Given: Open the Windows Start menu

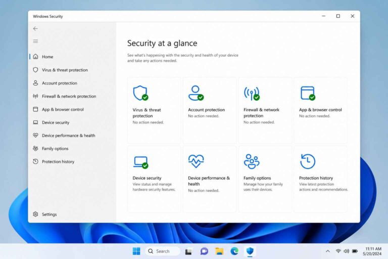Looking at the screenshot, I should [136, 251].
